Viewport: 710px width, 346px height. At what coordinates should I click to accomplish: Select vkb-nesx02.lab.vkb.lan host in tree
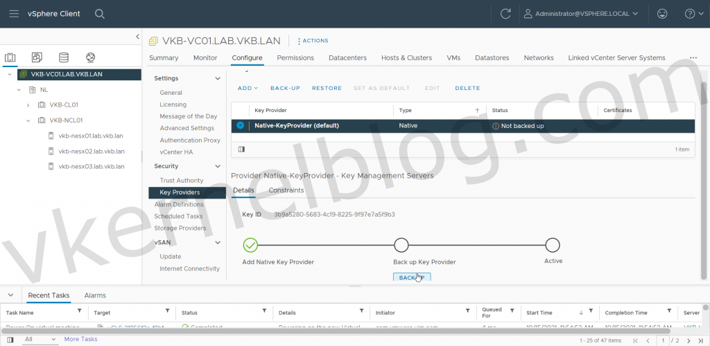(x=92, y=151)
